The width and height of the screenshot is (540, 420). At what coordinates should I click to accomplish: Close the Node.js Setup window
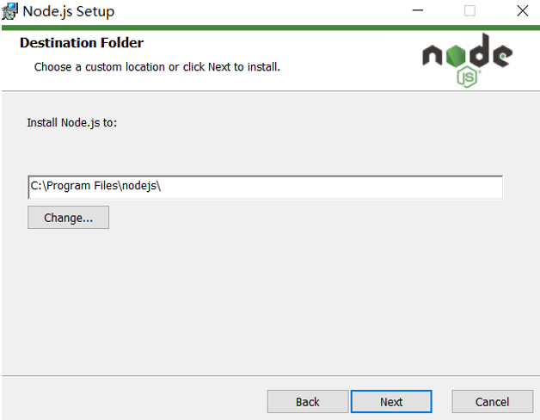523,10
